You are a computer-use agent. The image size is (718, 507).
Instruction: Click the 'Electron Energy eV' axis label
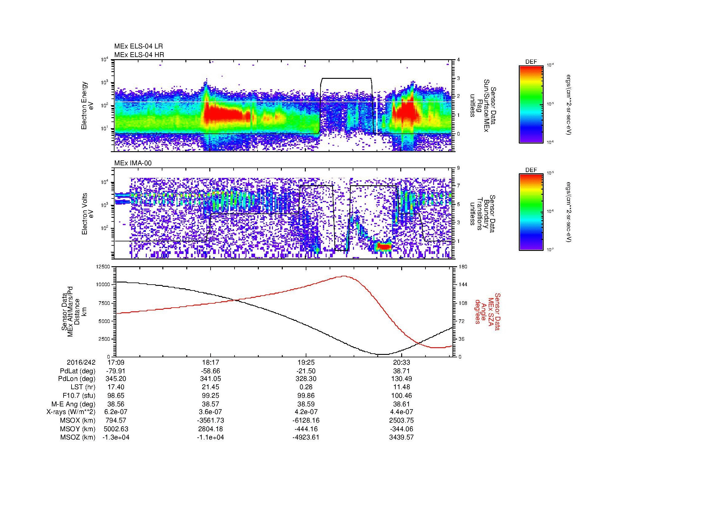pos(87,106)
